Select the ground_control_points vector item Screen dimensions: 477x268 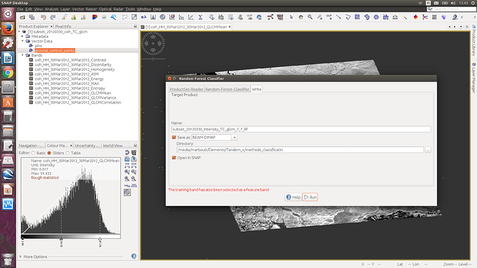pos(55,50)
